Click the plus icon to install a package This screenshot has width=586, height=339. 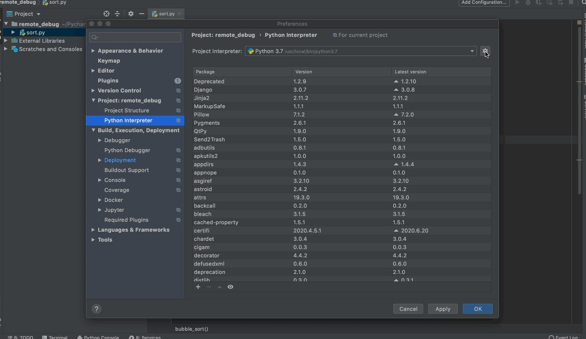click(198, 287)
